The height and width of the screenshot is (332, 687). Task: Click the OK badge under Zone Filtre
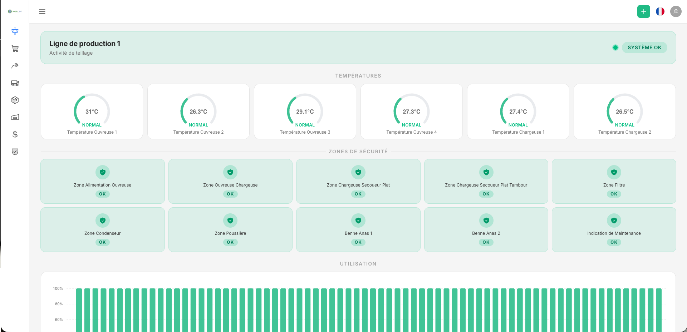coord(614,194)
